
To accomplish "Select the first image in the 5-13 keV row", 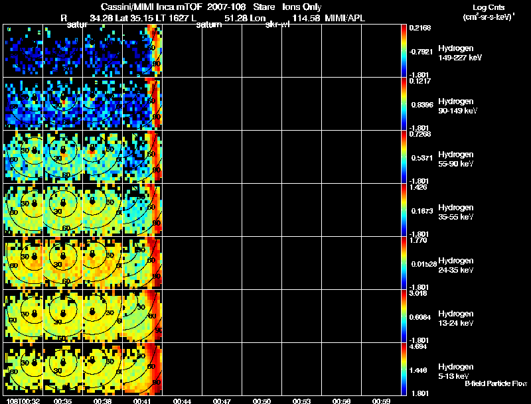I will tap(23, 370).
